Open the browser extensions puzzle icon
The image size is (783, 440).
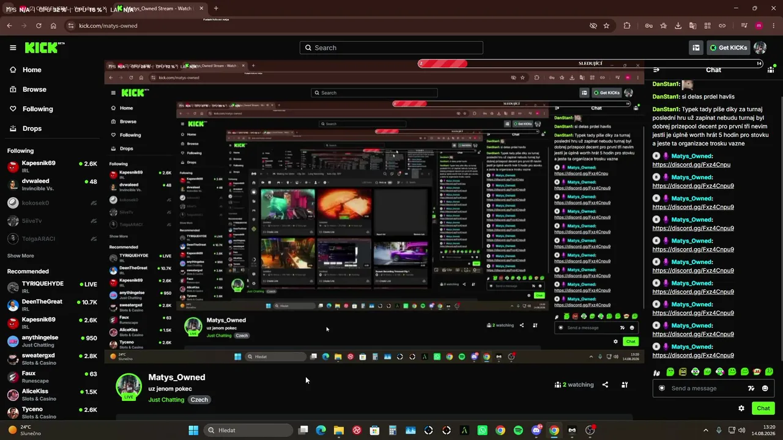point(627,26)
